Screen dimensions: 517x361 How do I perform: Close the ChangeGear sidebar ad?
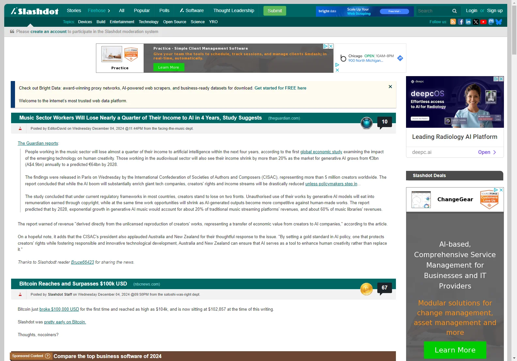[x=501, y=190]
